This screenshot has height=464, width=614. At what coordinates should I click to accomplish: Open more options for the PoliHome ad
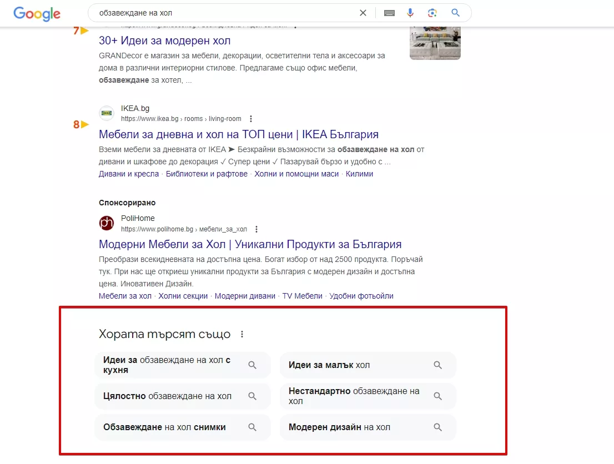tap(256, 229)
